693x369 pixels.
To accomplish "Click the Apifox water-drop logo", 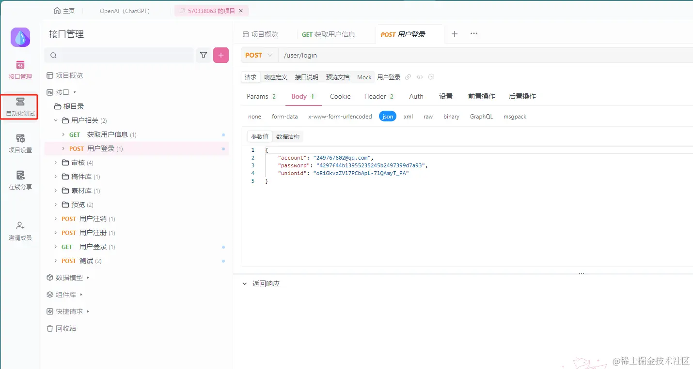I will 20,37.
